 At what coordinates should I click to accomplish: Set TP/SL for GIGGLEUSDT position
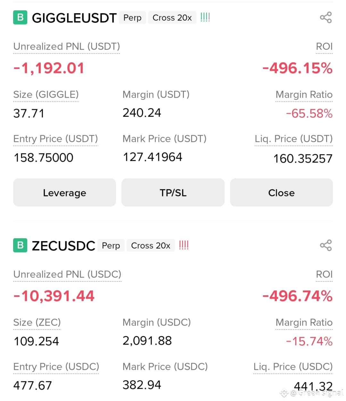pos(173,193)
